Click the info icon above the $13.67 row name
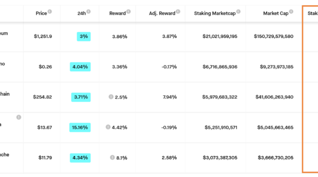This screenshot has width=318, height=177. click(18, 117)
